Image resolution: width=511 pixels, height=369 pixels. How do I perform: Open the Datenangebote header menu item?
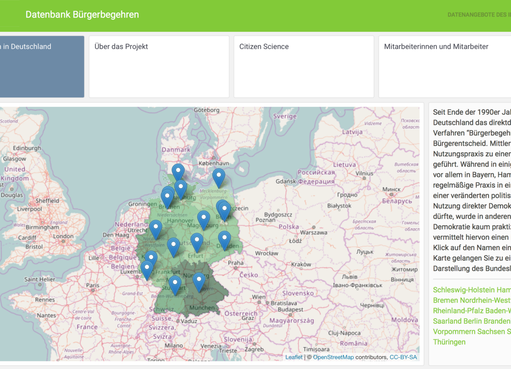point(479,15)
